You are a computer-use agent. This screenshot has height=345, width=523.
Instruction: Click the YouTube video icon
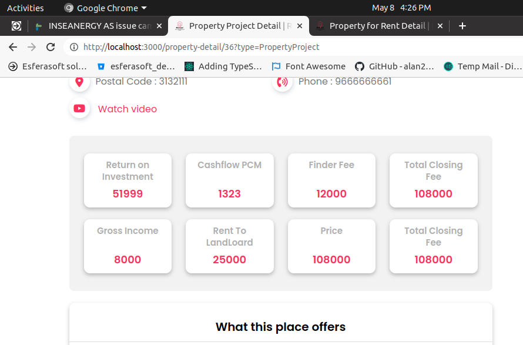click(x=79, y=109)
